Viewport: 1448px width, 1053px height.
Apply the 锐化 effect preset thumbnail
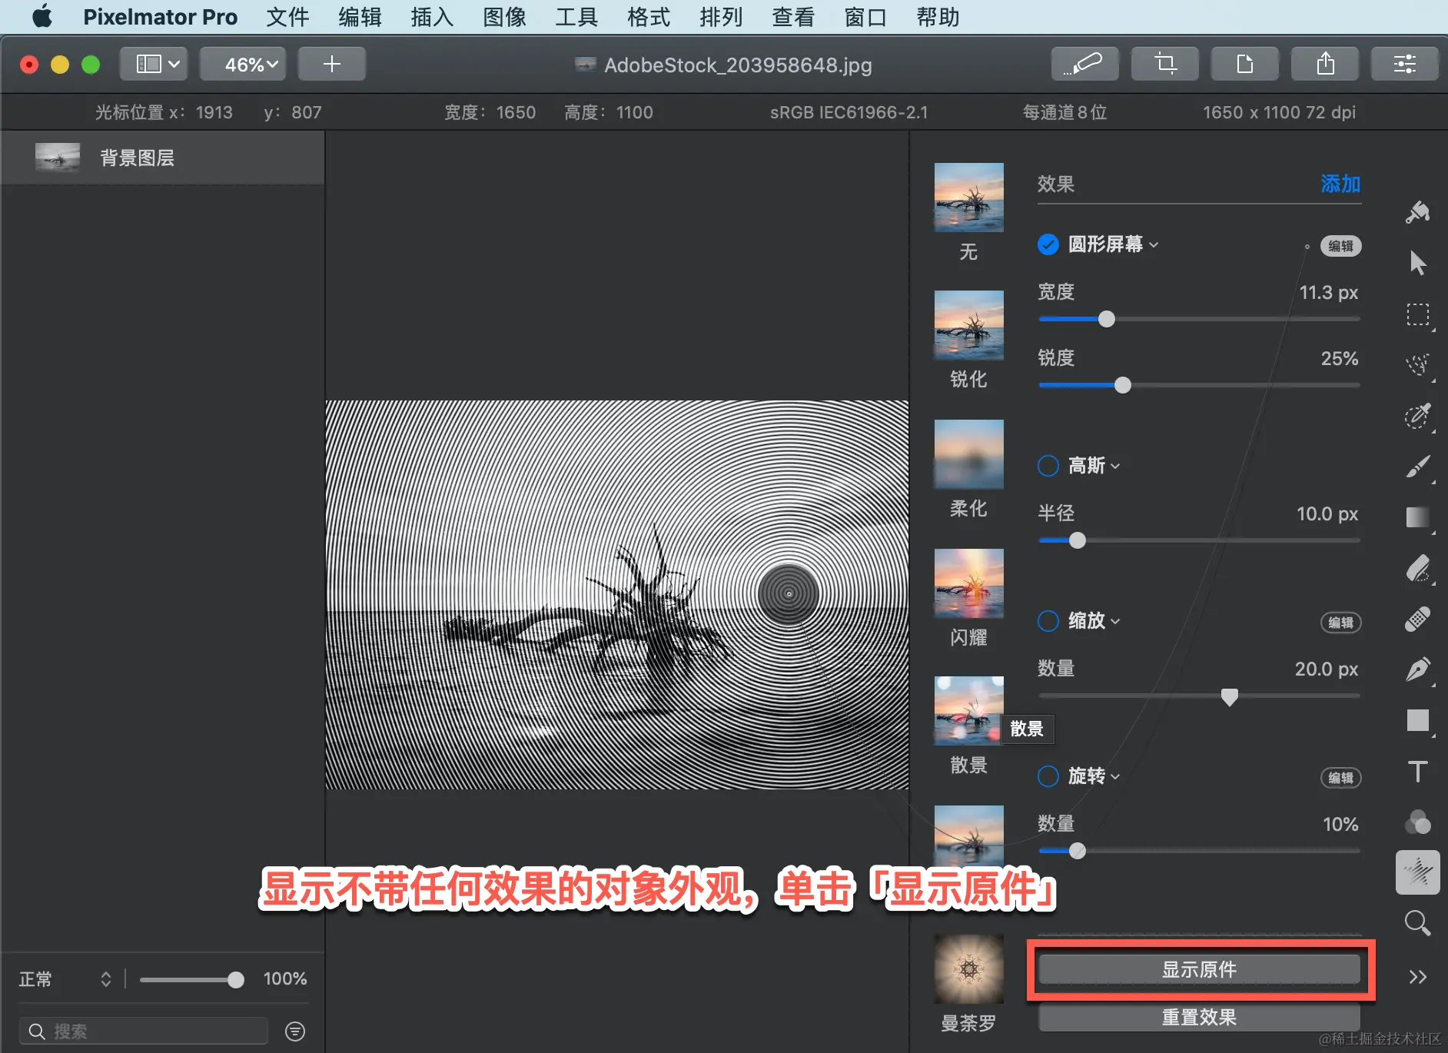coord(968,325)
